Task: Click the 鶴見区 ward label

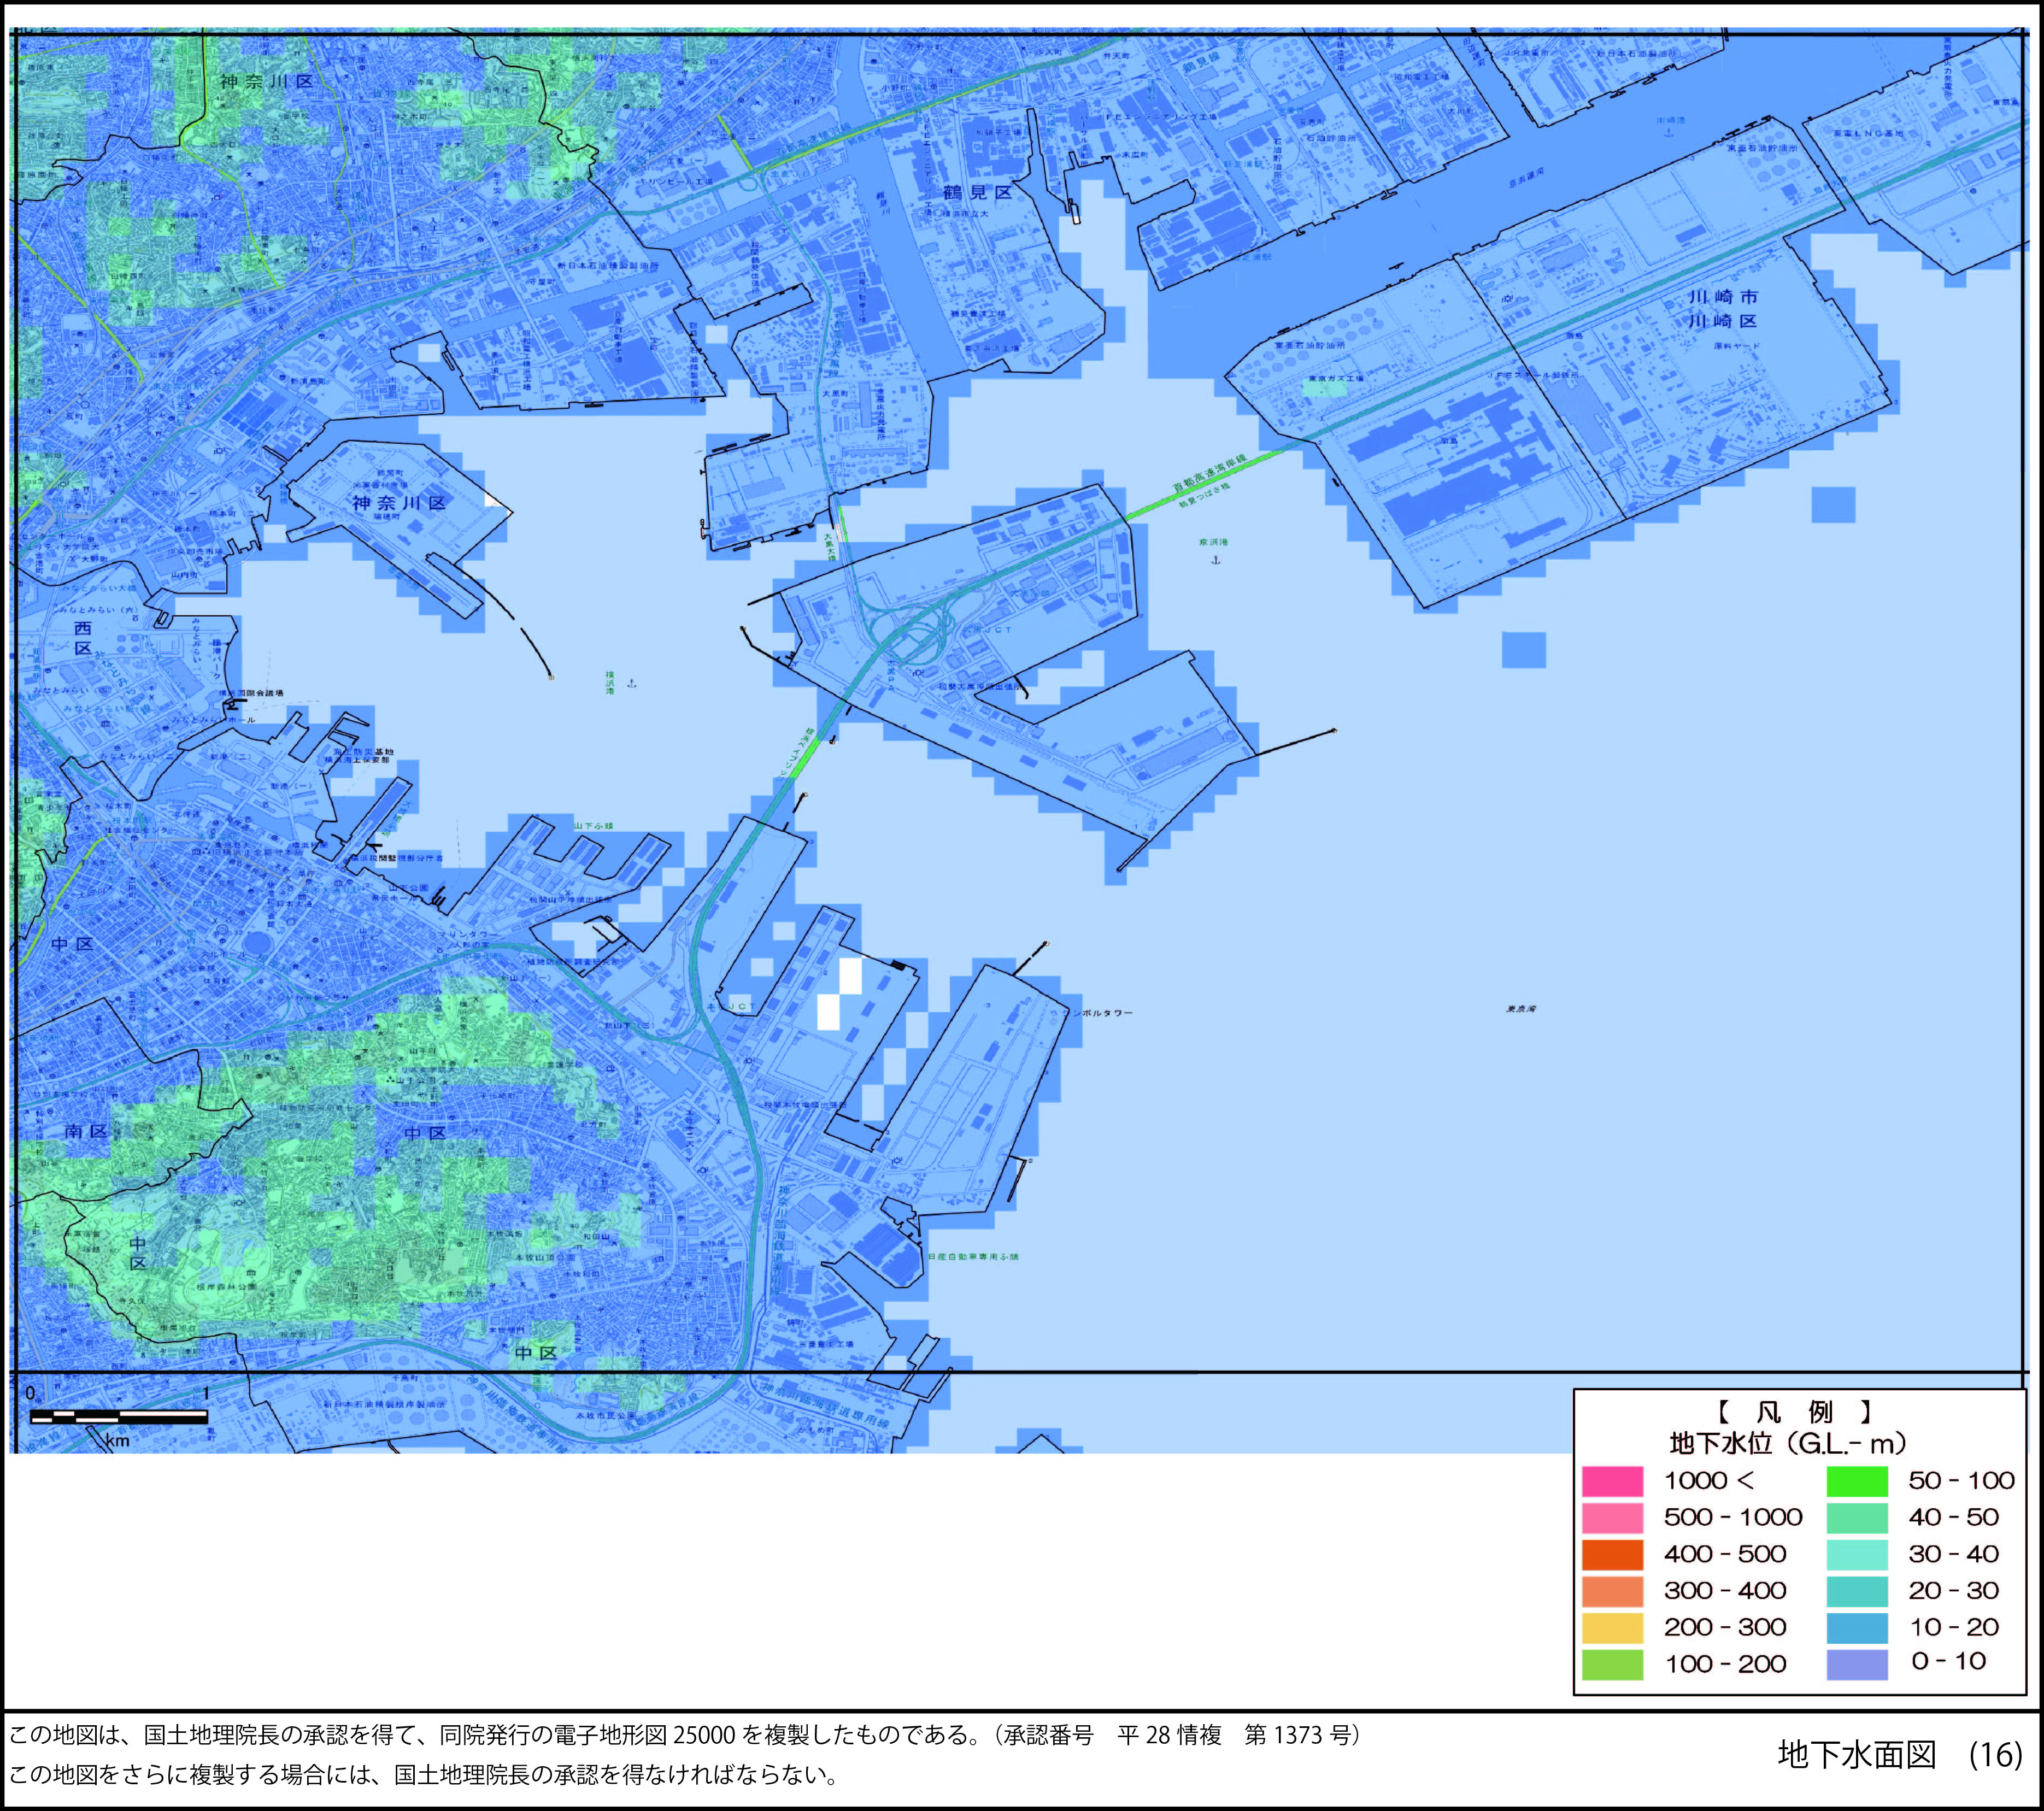Action: 977,192
